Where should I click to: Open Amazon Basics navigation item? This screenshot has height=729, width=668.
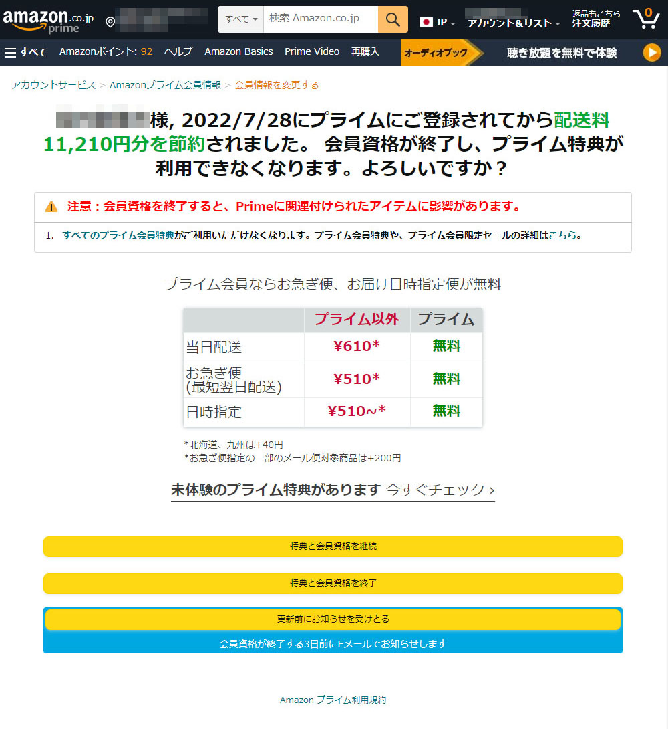238,52
